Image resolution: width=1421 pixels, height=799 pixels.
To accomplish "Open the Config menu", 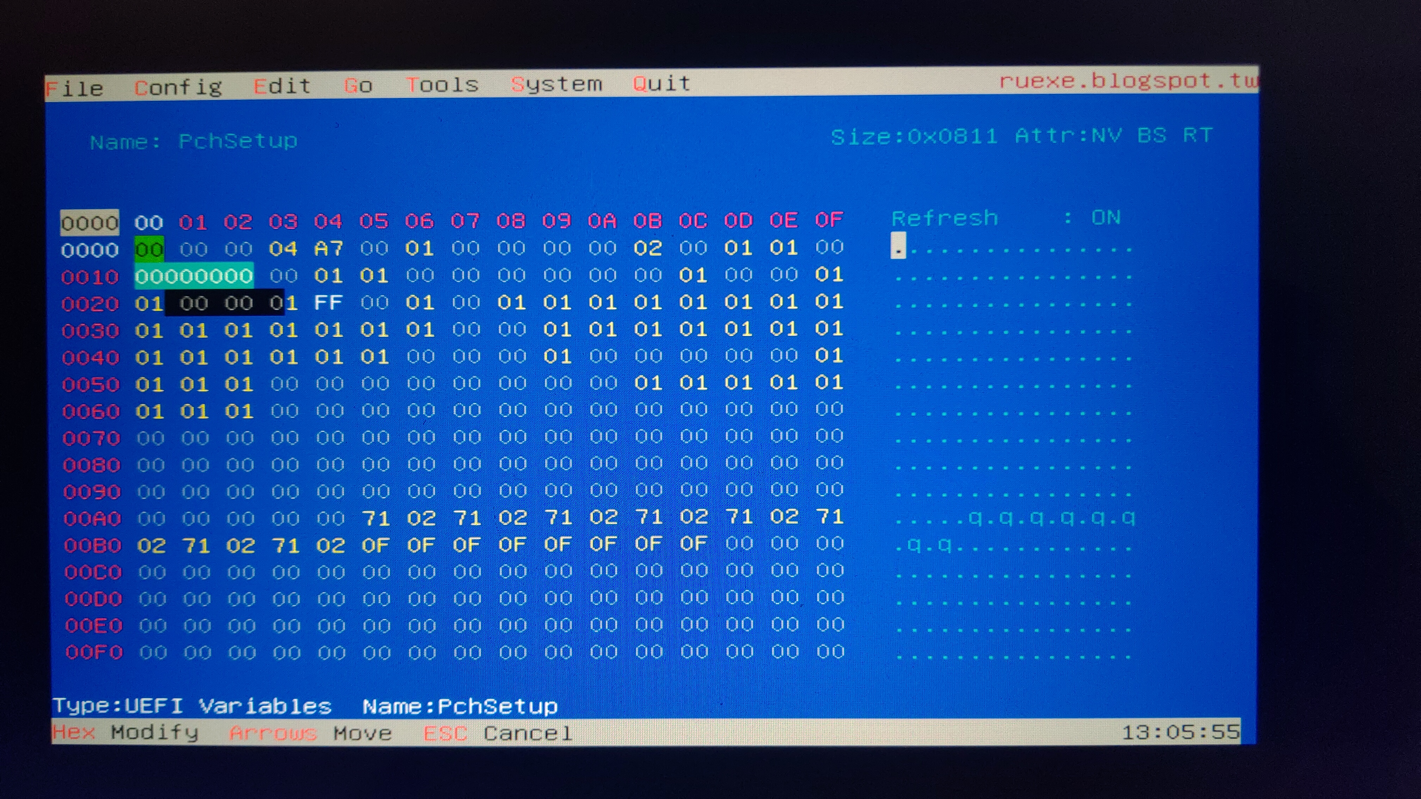I will pyautogui.click(x=178, y=87).
